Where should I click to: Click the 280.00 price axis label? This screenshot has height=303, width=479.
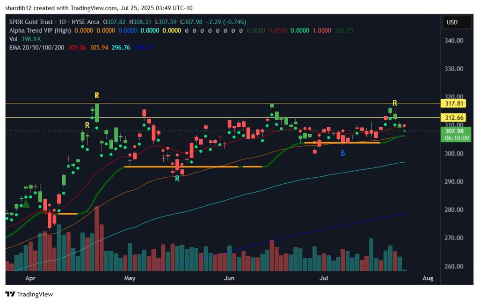tap(454, 210)
